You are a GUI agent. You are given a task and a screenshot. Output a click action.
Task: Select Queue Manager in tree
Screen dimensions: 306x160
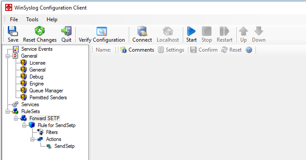pos(46,91)
